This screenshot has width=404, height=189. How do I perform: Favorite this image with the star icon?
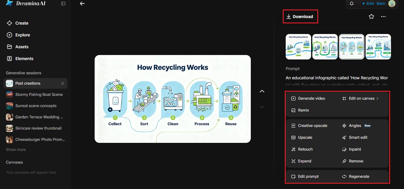tap(371, 17)
